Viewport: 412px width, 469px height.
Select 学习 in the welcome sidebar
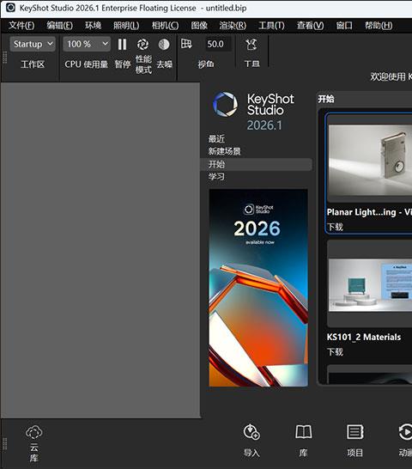(x=216, y=177)
